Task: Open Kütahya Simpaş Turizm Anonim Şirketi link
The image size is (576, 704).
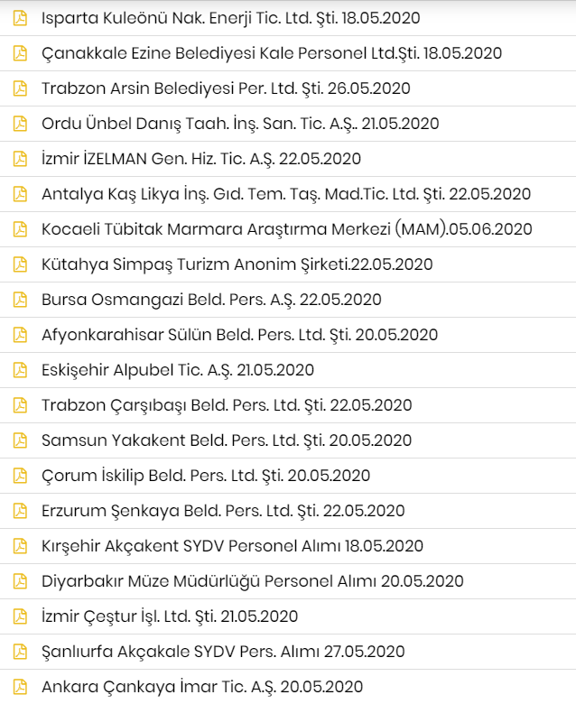Action: click(x=237, y=264)
